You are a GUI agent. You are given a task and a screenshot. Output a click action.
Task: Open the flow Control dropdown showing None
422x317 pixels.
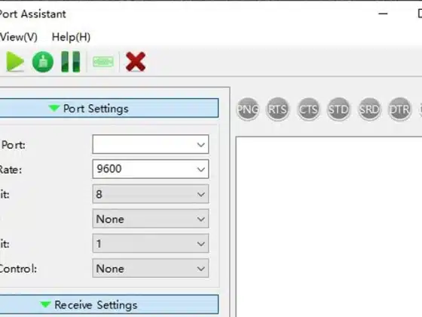151,268
